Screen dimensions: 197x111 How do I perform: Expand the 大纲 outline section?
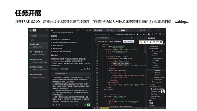coord(150,101)
